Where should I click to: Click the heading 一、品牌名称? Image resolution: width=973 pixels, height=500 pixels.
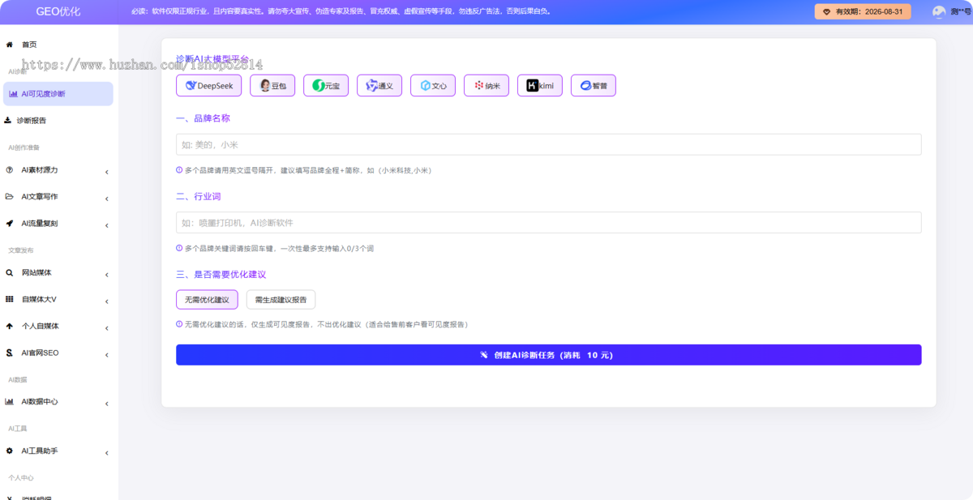203,118
